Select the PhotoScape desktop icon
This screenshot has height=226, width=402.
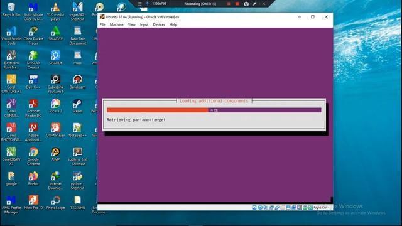click(x=55, y=202)
